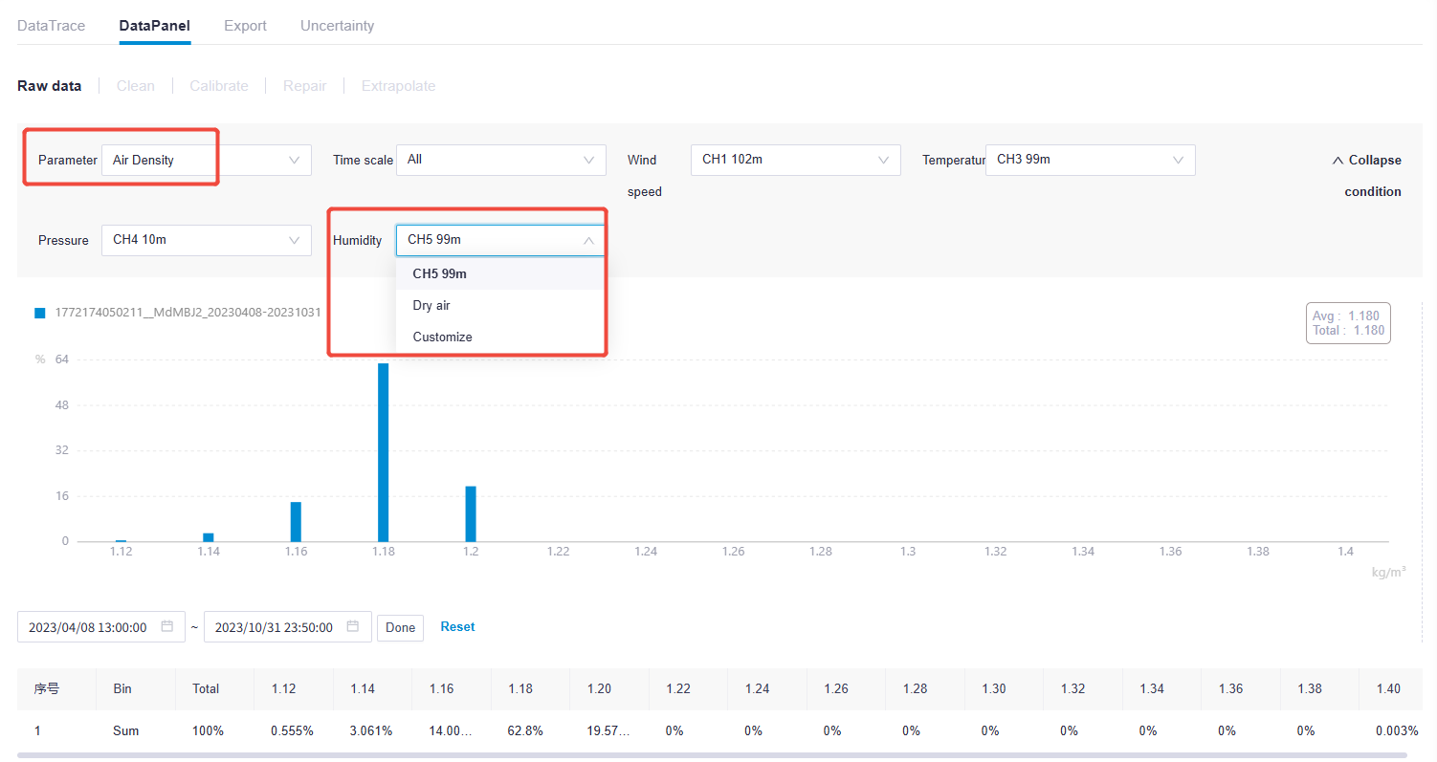Click the start date input field
Viewport: 1437px width, 762px height.
click(x=88, y=627)
